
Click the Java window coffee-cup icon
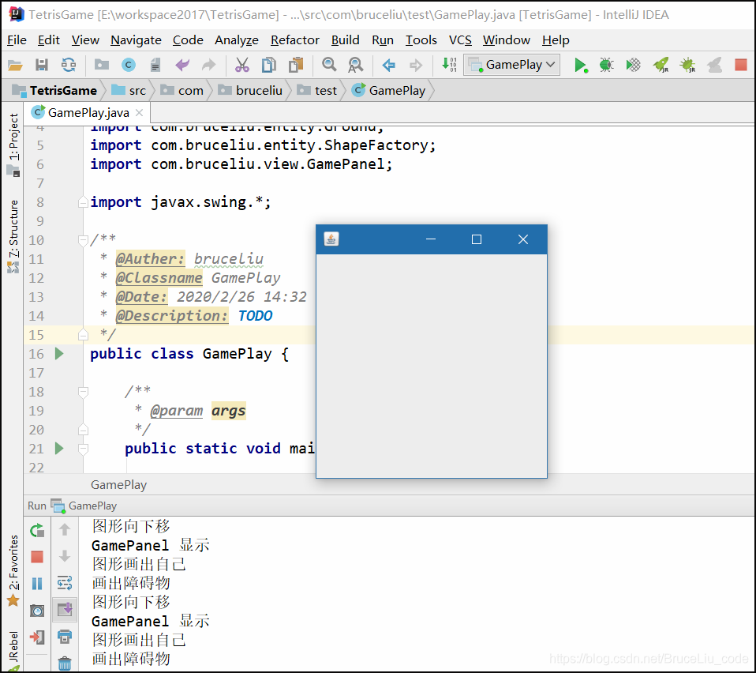(x=331, y=239)
